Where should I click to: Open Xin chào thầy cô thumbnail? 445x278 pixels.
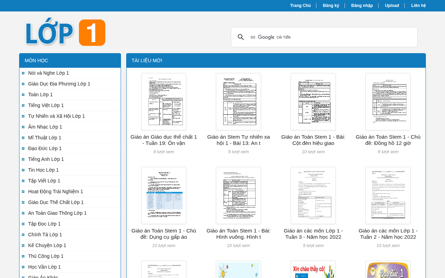tap(313, 270)
